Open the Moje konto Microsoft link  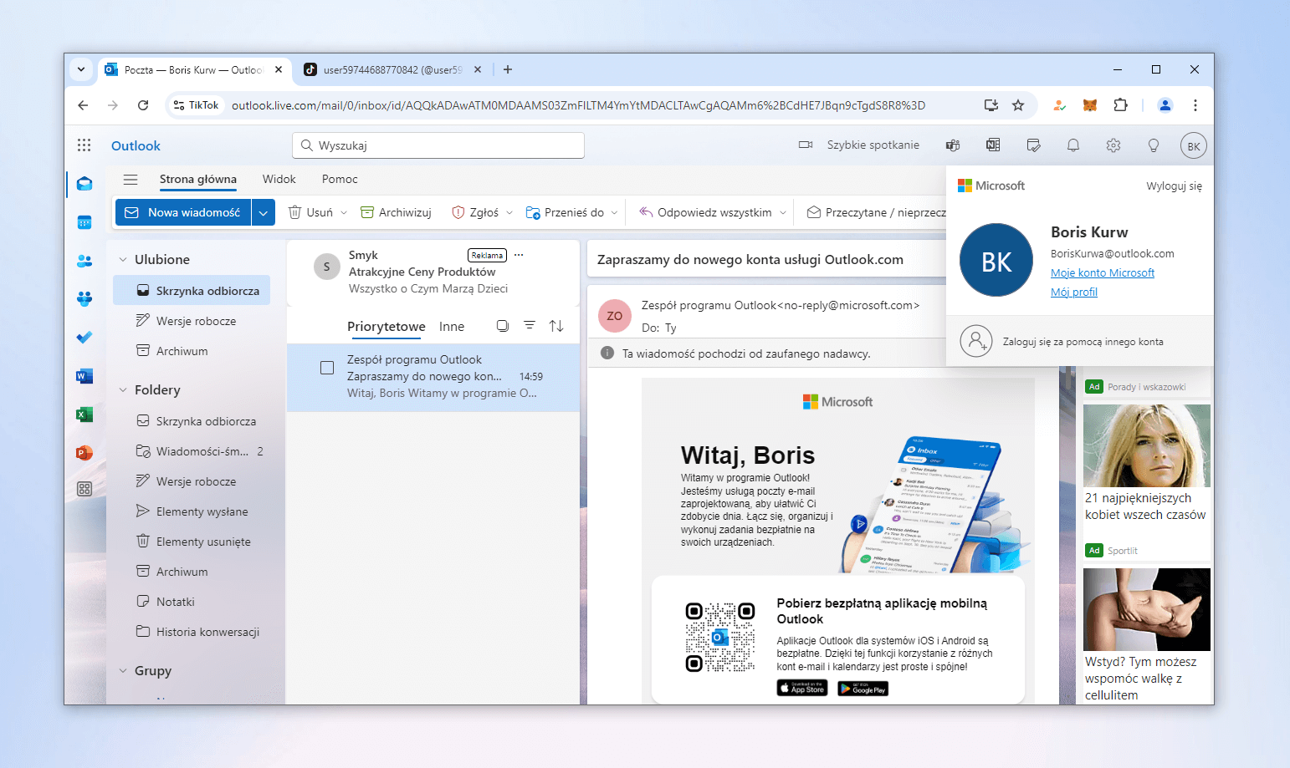(1102, 273)
